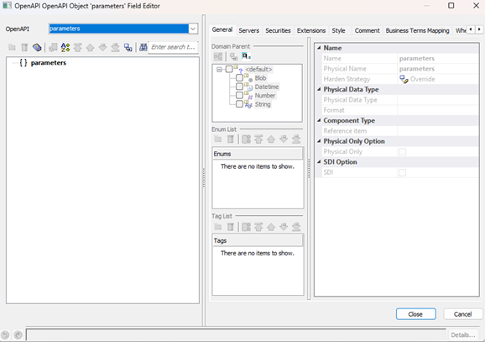Screen dimensions: 485x342
Task: Click the Domain Parent overlapping boxes icon
Action: [x=233, y=56]
